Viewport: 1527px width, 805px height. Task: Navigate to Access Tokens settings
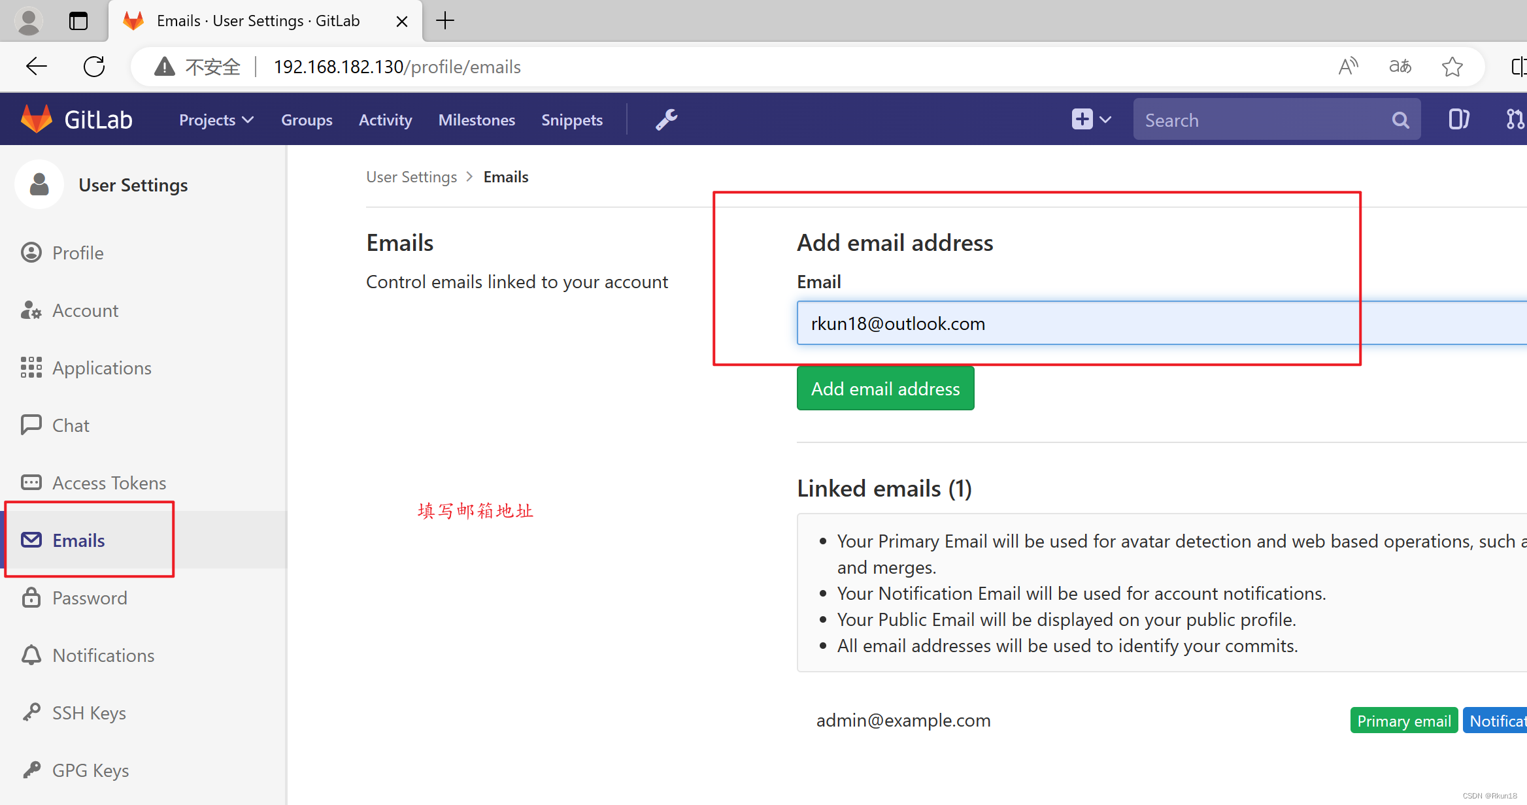[108, 483]
